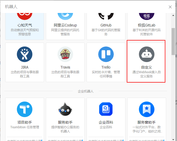Click description 提供智能办公服务的机器人
The image size is (177, 141).
(65, 129)
